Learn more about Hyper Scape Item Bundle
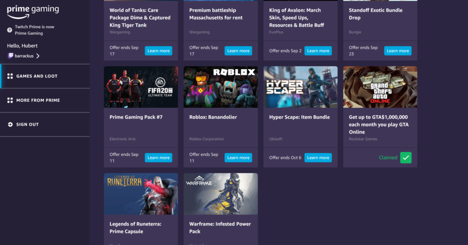The image size is (468, 245). coord(318,157)
